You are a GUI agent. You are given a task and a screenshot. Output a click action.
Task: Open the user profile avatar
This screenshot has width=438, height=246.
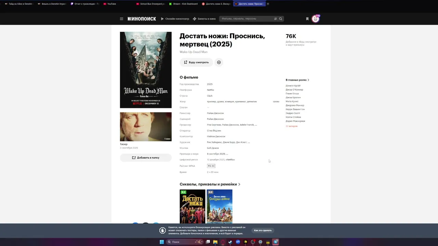coord(315,19)
